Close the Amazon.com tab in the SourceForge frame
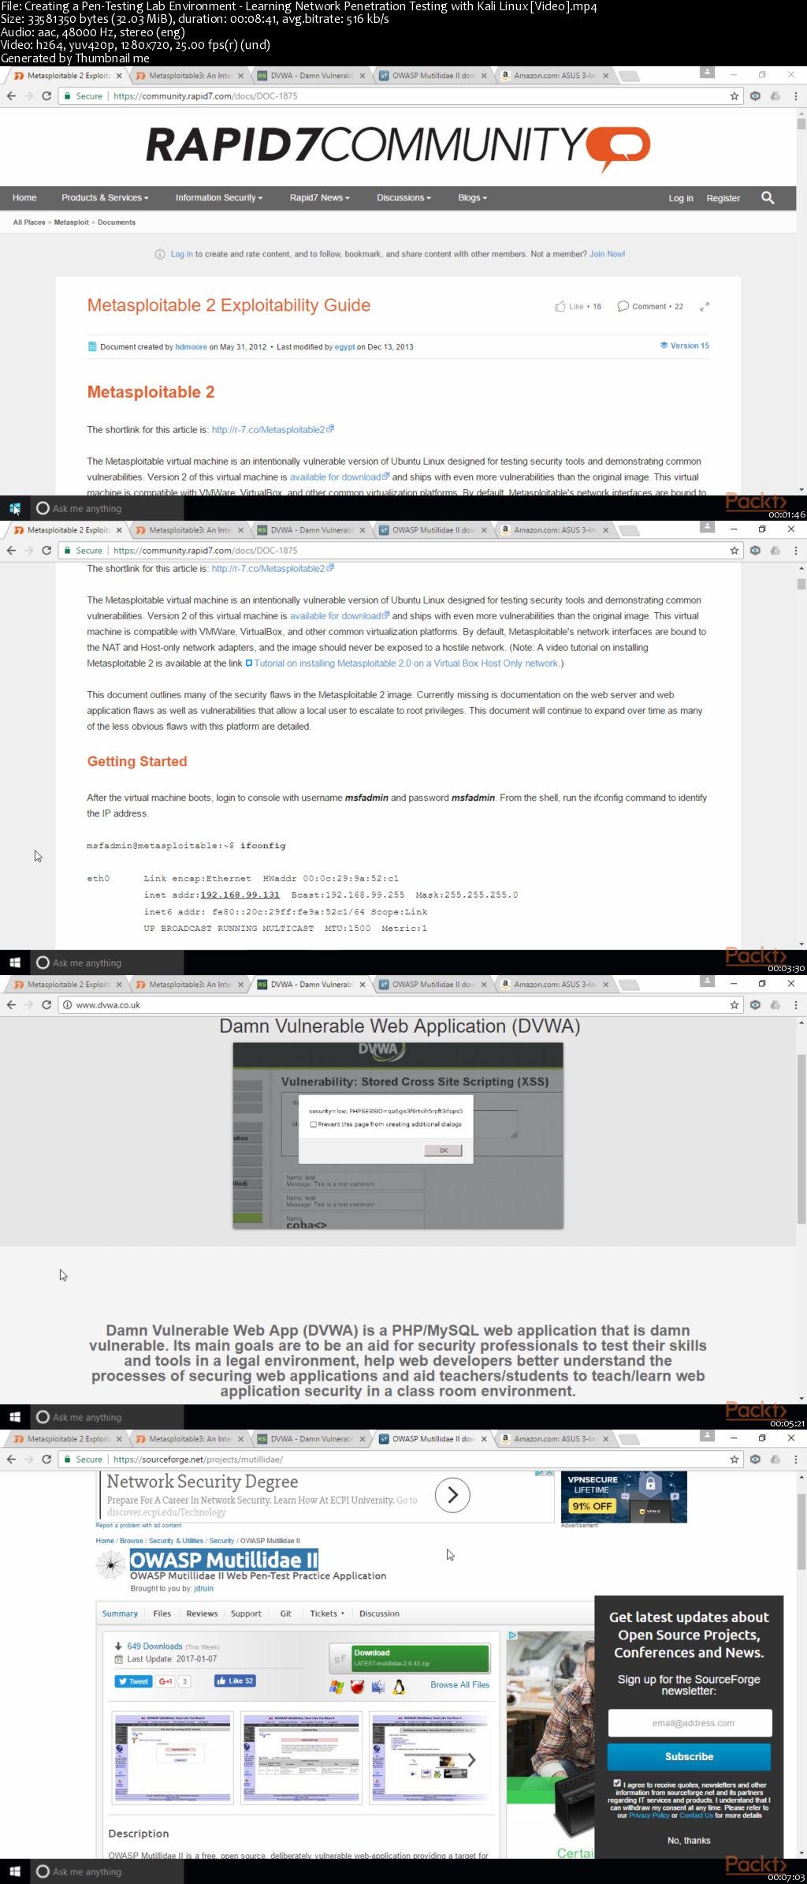The height and width of the screenshot is (1884, 807). pos(605,1438)
